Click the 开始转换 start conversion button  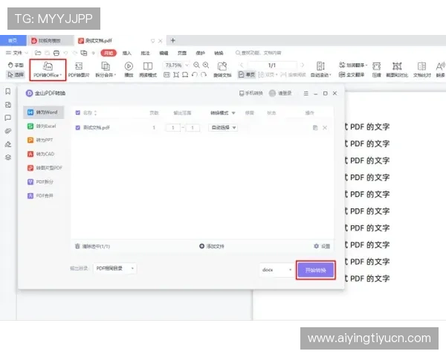click(x=316, y=270)
